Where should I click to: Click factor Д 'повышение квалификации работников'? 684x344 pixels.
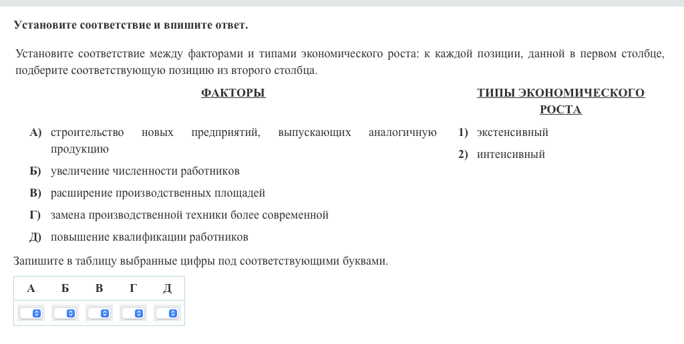149,237
